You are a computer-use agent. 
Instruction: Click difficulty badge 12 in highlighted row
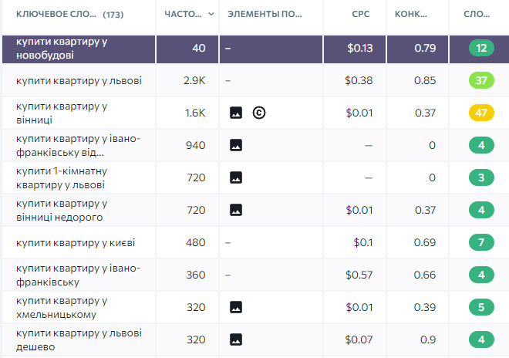480,48
